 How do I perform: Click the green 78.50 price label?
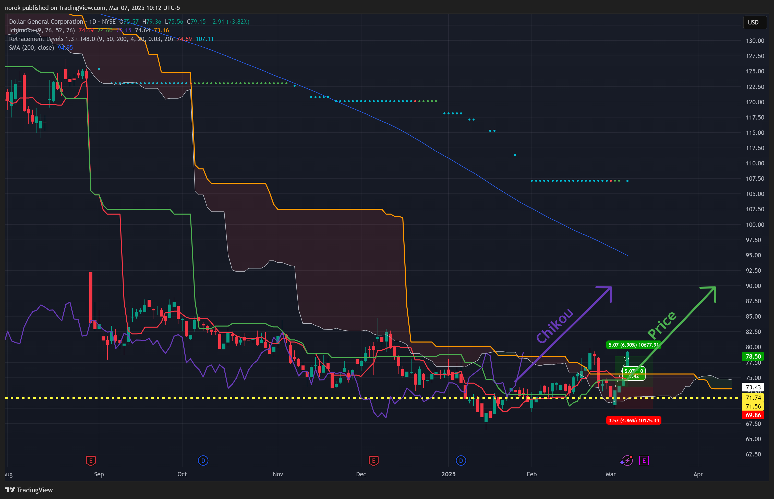(753, 357)
